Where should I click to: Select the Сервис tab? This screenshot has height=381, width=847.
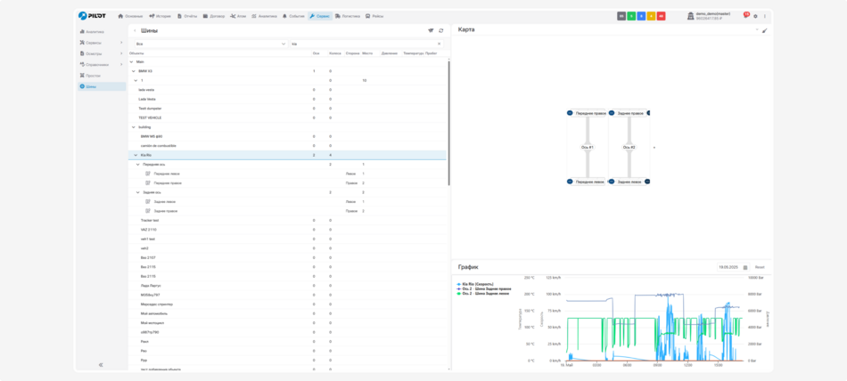click(320, 16)
